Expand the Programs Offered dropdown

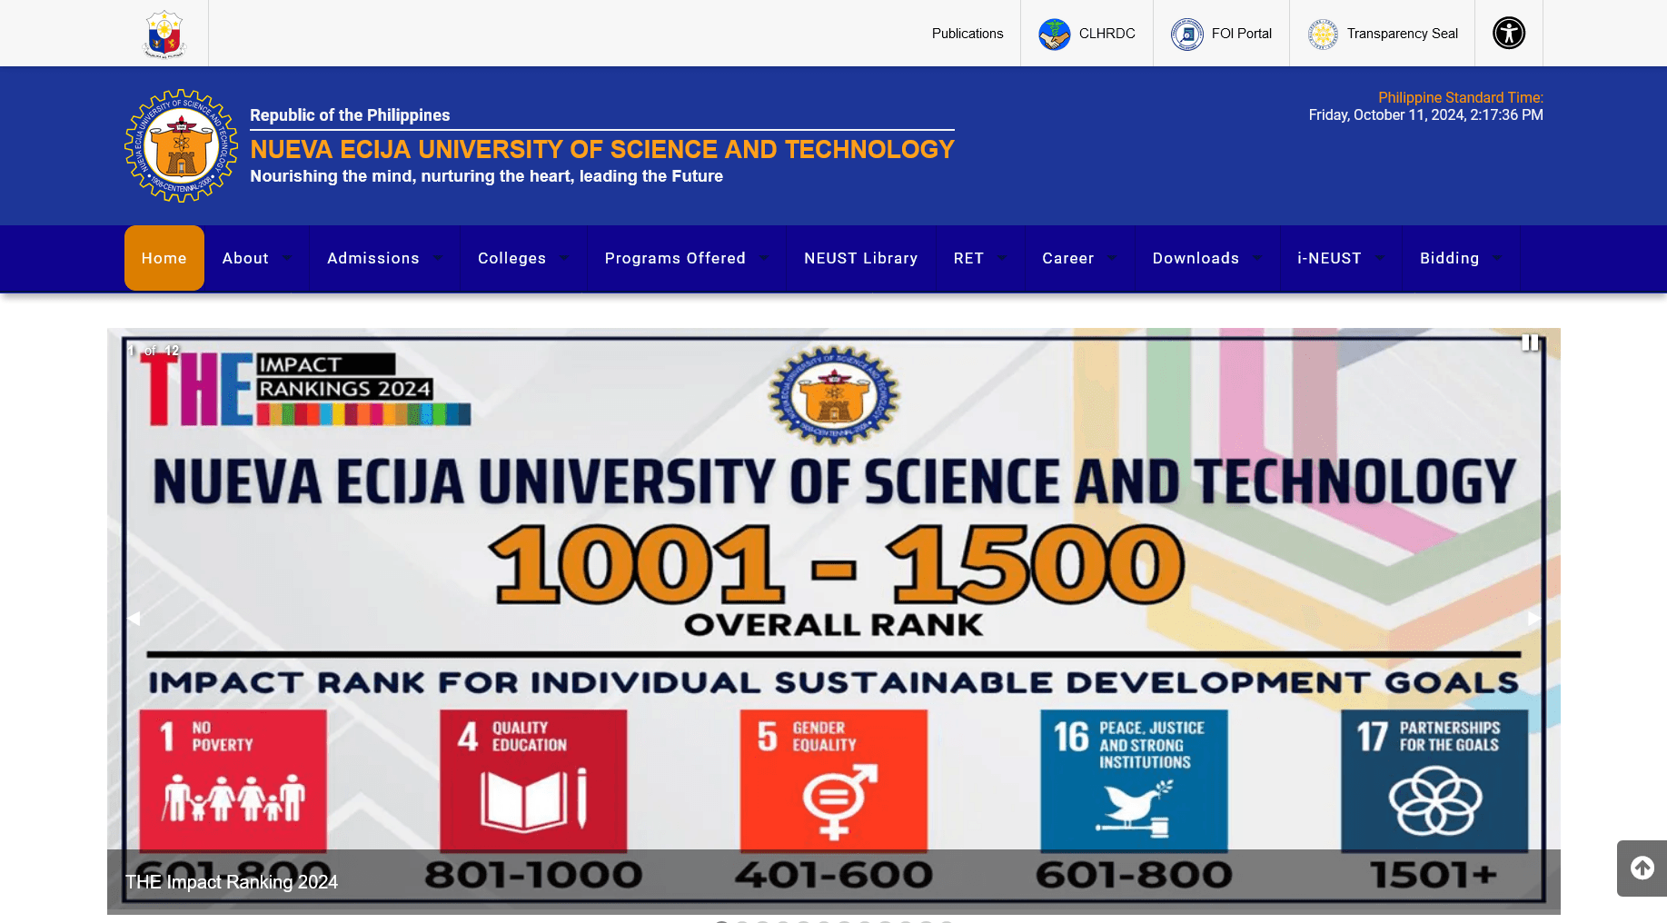tap(687, 258)
